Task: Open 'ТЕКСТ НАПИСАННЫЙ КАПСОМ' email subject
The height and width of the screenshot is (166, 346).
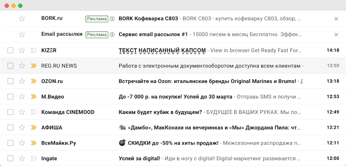Action: [x=162, y=50]
